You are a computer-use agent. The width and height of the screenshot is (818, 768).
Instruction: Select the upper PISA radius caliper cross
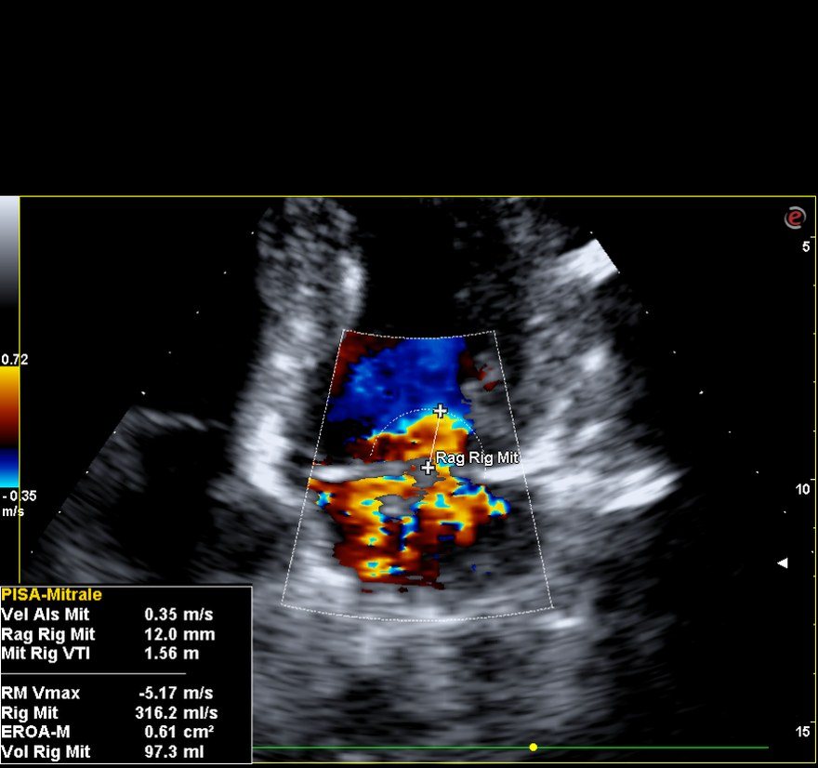tap(440, 411)
